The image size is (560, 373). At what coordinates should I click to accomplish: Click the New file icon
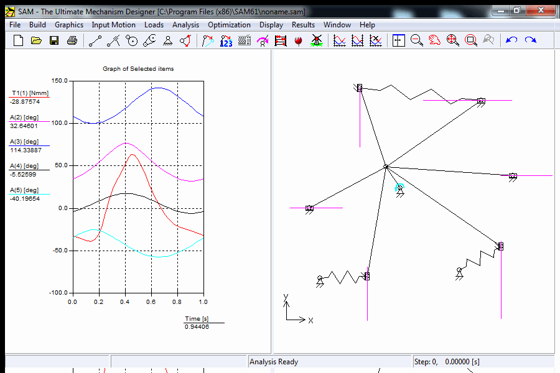click(18, 40)
